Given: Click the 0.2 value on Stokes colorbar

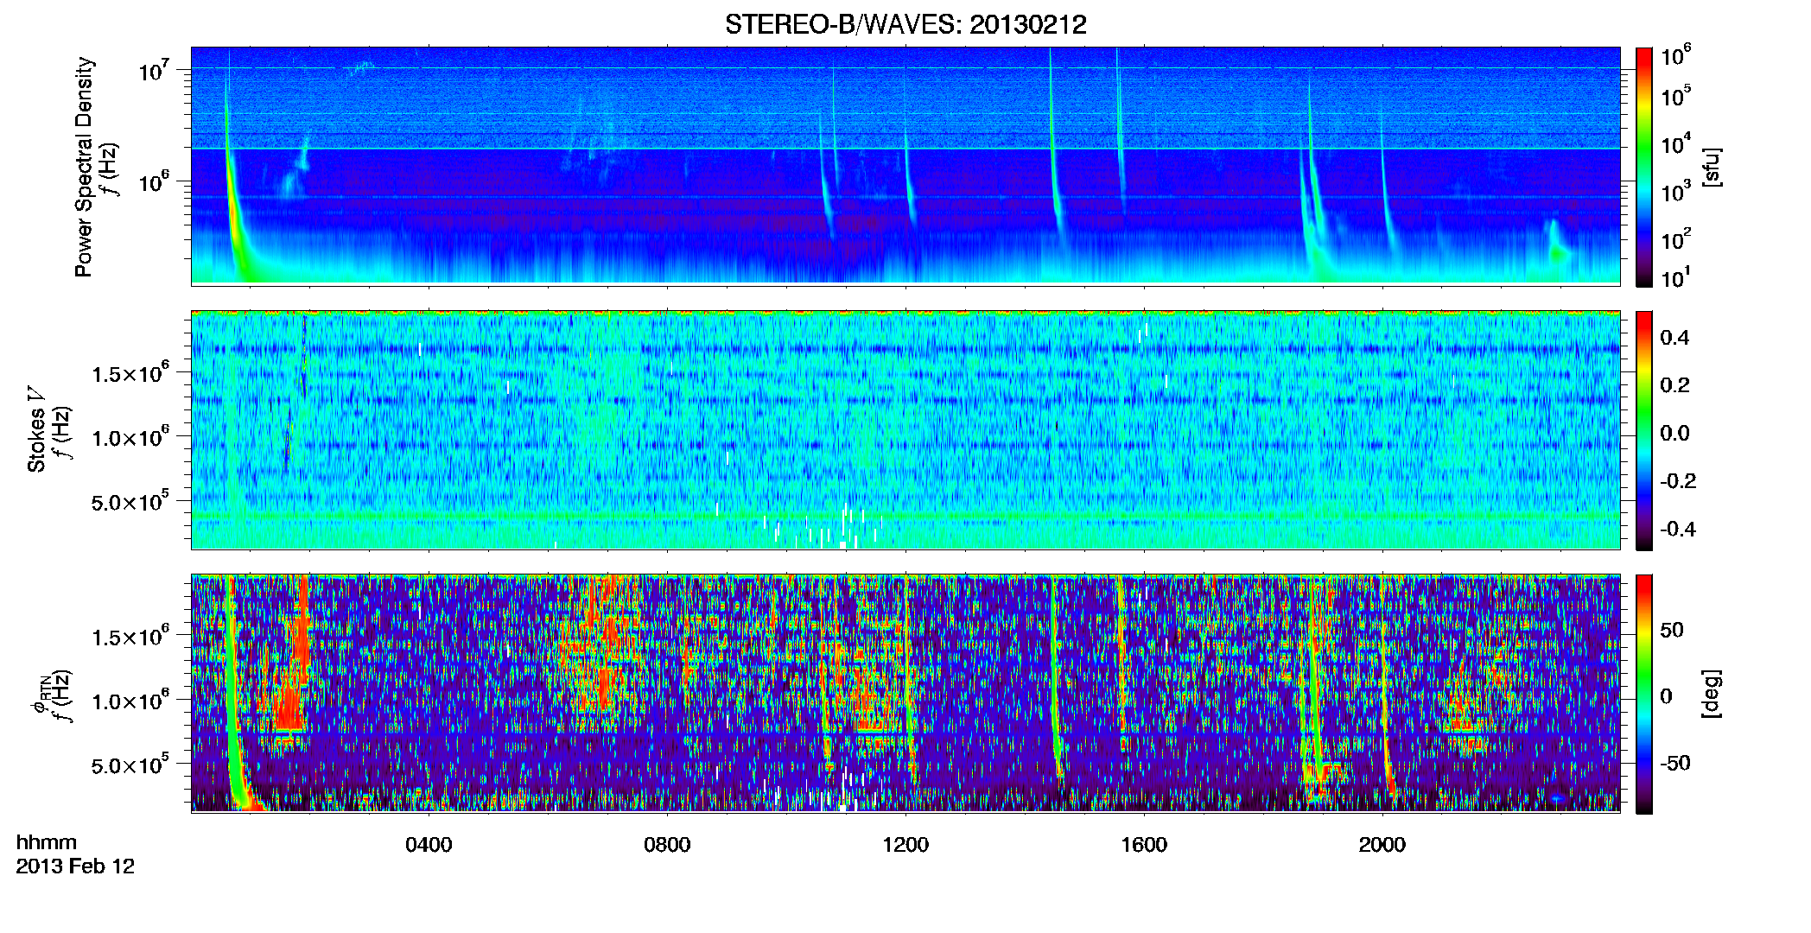Looking at the screenshot, I should tap(1674, 385).
